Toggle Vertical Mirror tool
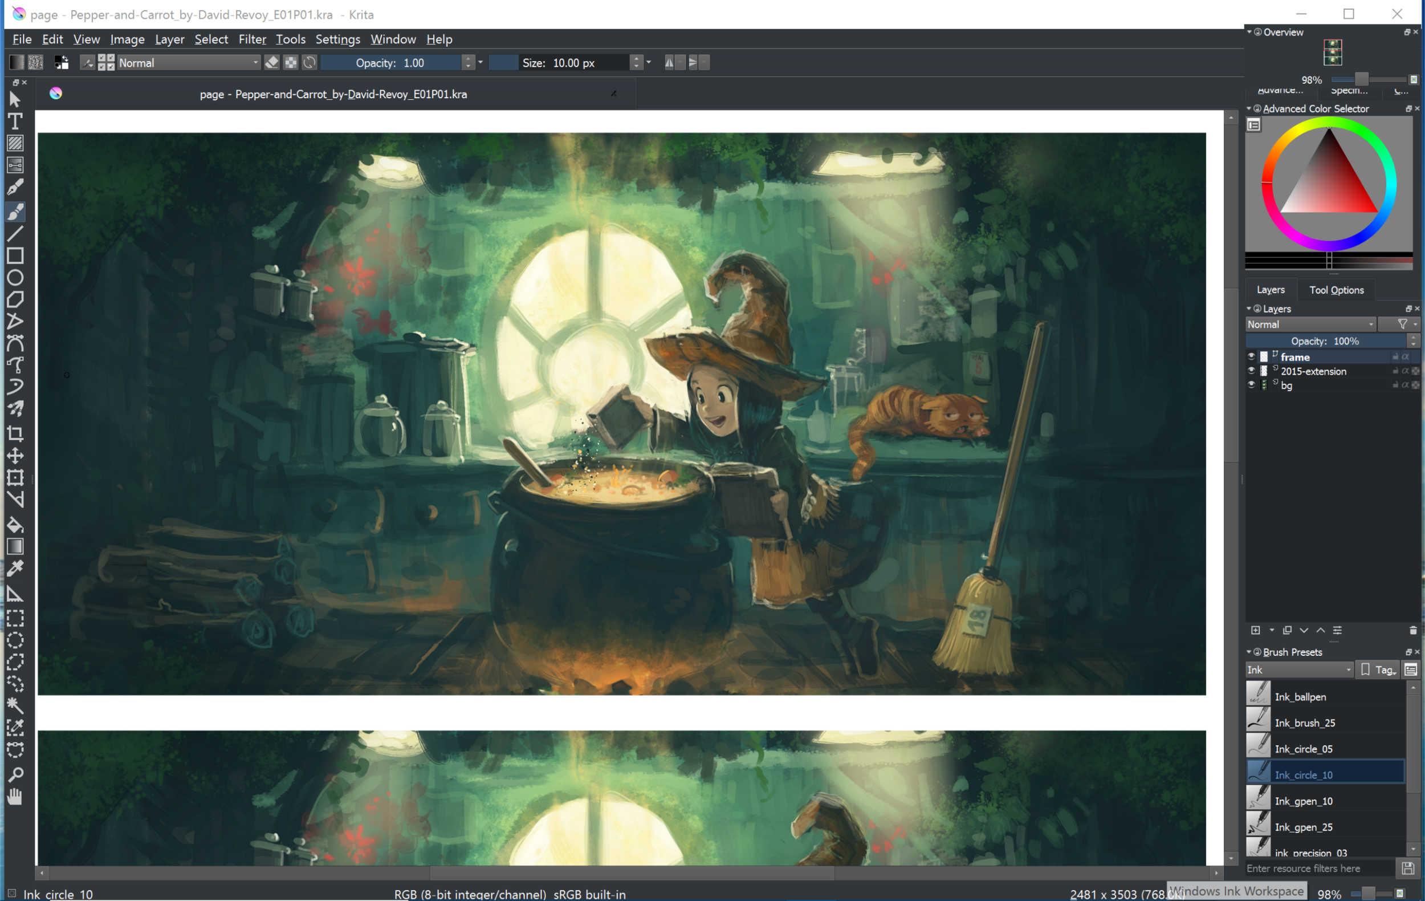The width and height of the screenshot is (1425, 901). click(x=693, y=63)
